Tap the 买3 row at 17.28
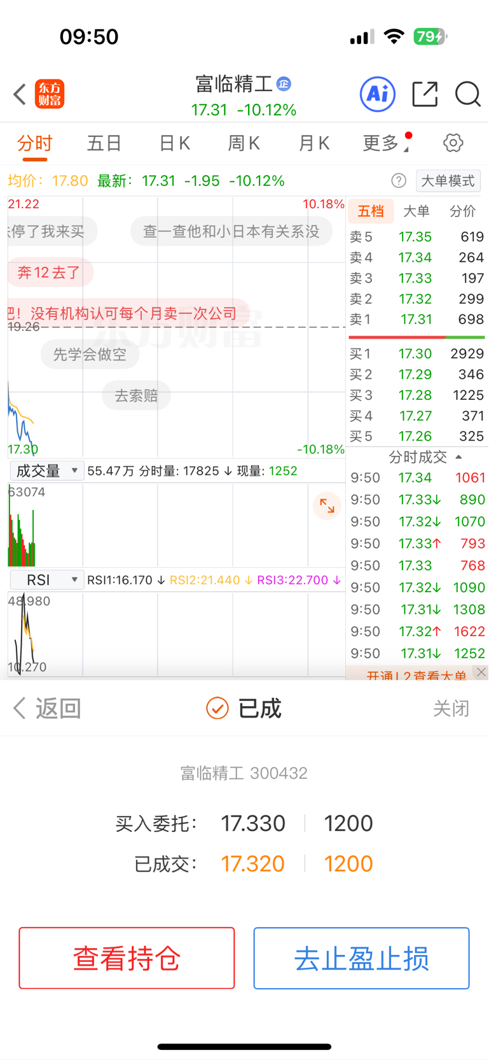The height and width of the screenshot is (1060, 489). point(417,395)
